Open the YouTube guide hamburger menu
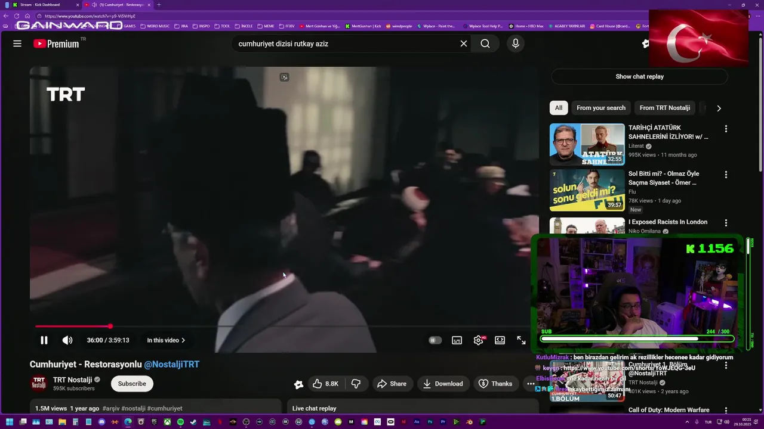This screenshot has width=764, height=429. (x=17, y=43)
